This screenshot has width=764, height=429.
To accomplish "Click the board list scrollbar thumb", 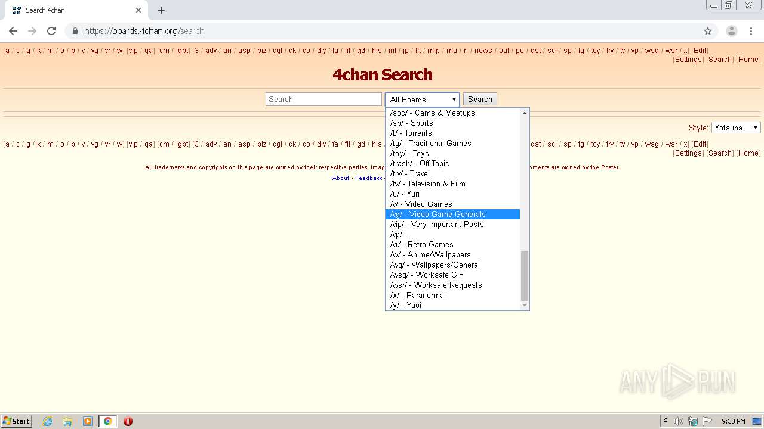I will point(525,275).
